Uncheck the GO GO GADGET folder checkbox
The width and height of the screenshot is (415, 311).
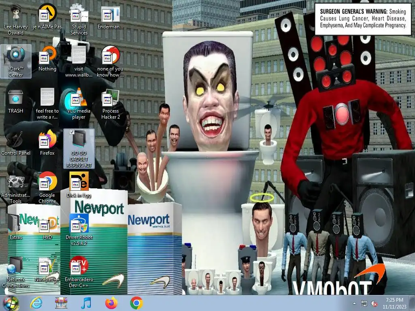click(x=72, y=132)
